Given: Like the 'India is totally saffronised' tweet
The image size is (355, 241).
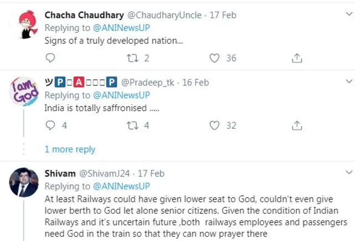Looking at the screenshot, I should [215, 125].
